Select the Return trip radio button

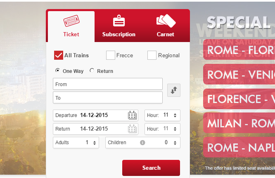point(92,71)
